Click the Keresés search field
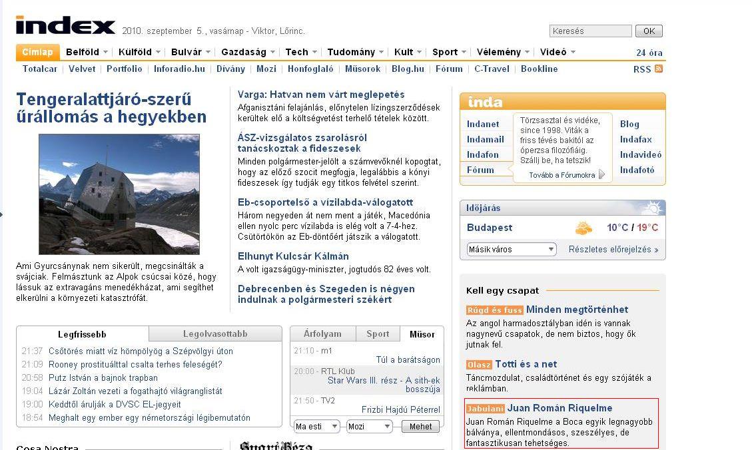The image size is (752, 450). [x=590, y=31]
